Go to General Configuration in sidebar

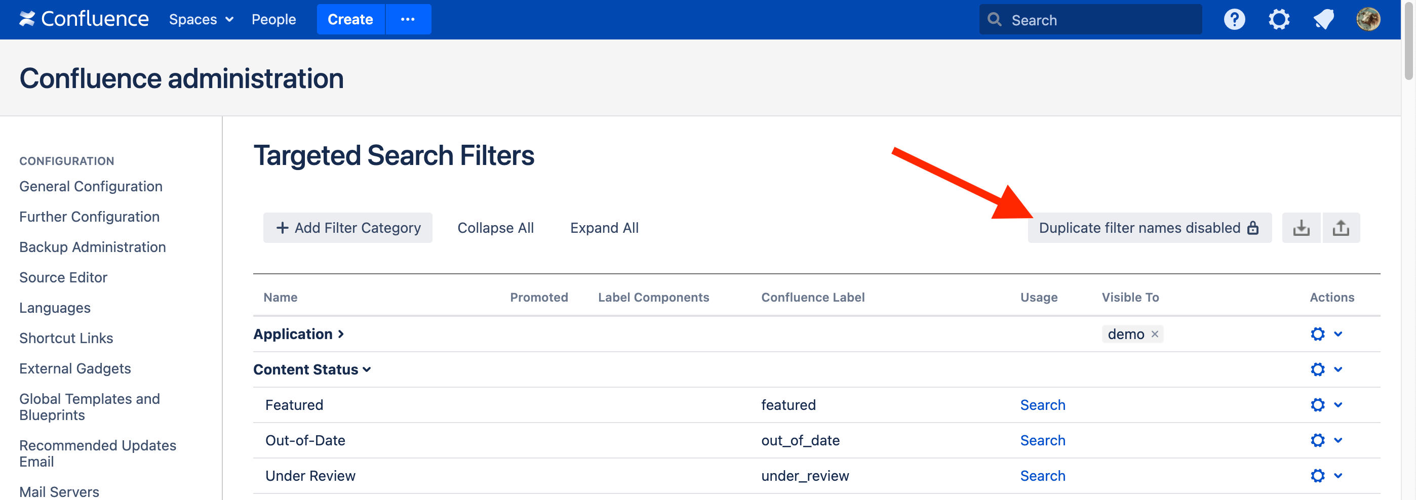pyautogui.click(x=91, y=186)
